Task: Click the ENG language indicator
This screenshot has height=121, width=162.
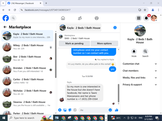Action: coord(141,118)
